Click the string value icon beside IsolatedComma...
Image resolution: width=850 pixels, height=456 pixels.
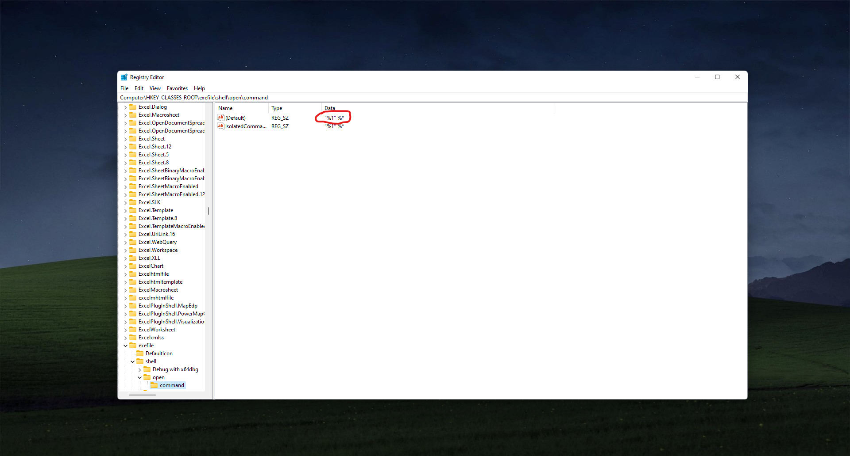[221, 126]
